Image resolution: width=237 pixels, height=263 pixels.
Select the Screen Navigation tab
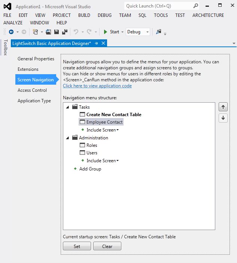pos(36,79)
